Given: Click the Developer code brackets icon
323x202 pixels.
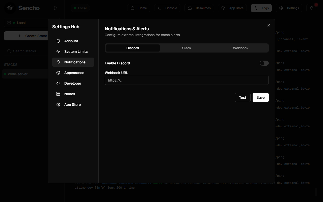Looking at the screenshot, I should click(x=58, y=83).
